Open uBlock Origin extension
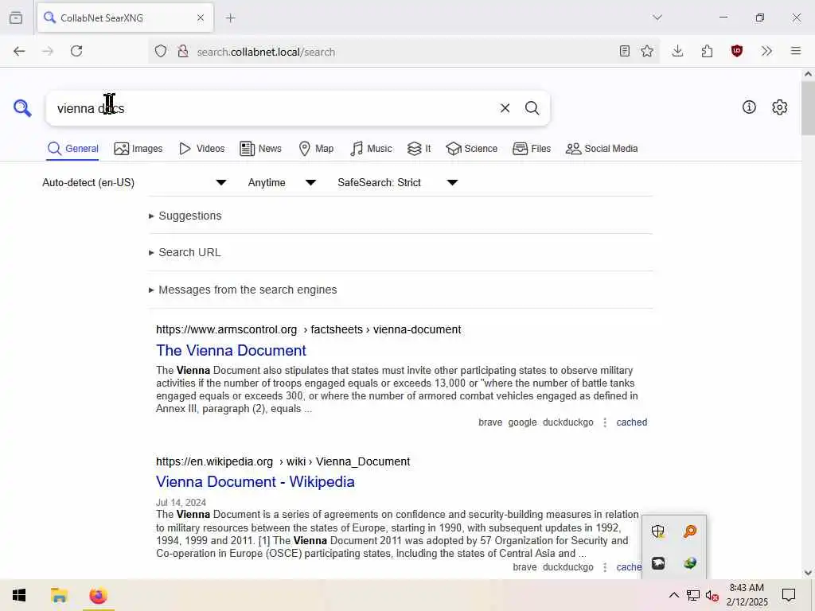815x611 pixels. click(x=736, y=51)
